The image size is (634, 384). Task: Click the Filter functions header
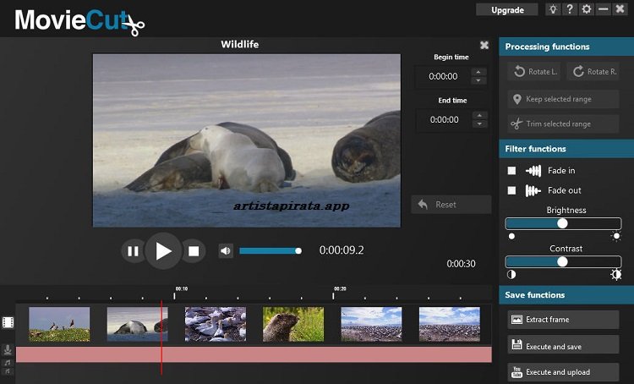[566, 149]
